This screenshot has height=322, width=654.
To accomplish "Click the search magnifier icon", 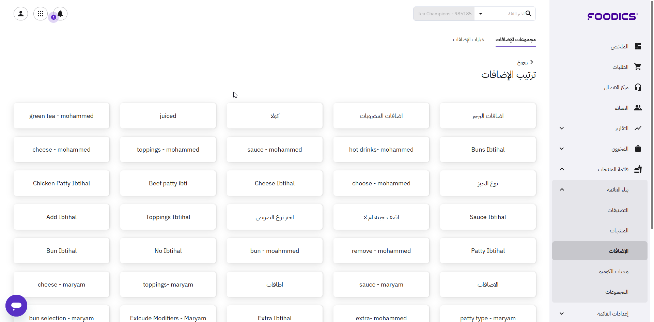I will coord(528,14).
